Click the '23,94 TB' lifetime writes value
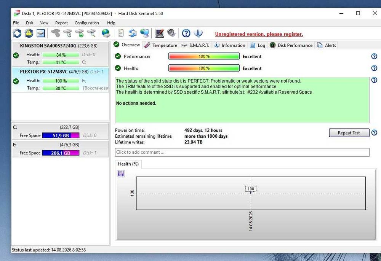Viewport: 381px width, 261px height. pyautogui.click(x=194, y=142)
